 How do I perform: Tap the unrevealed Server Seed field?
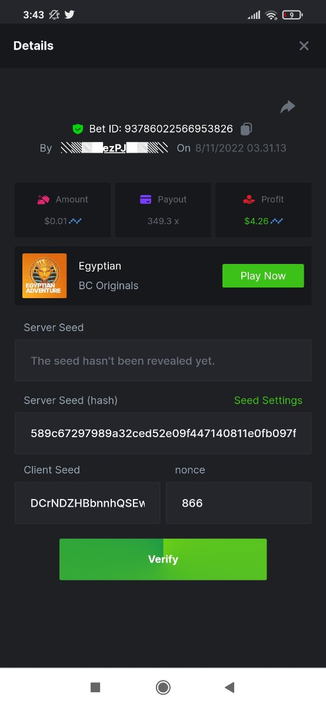point(163,361)
